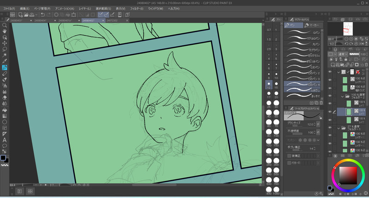Viewport: 369px width, 198px height.
Task: Click the New document icon
Action: coord(20,15)
